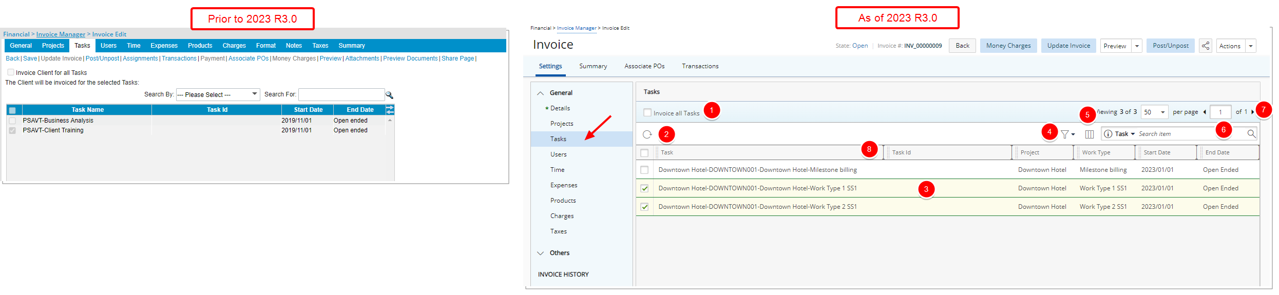1279x295 pixels.
Task: Select Charges in the Settings sidebar
Action: (x=562, y=216)
